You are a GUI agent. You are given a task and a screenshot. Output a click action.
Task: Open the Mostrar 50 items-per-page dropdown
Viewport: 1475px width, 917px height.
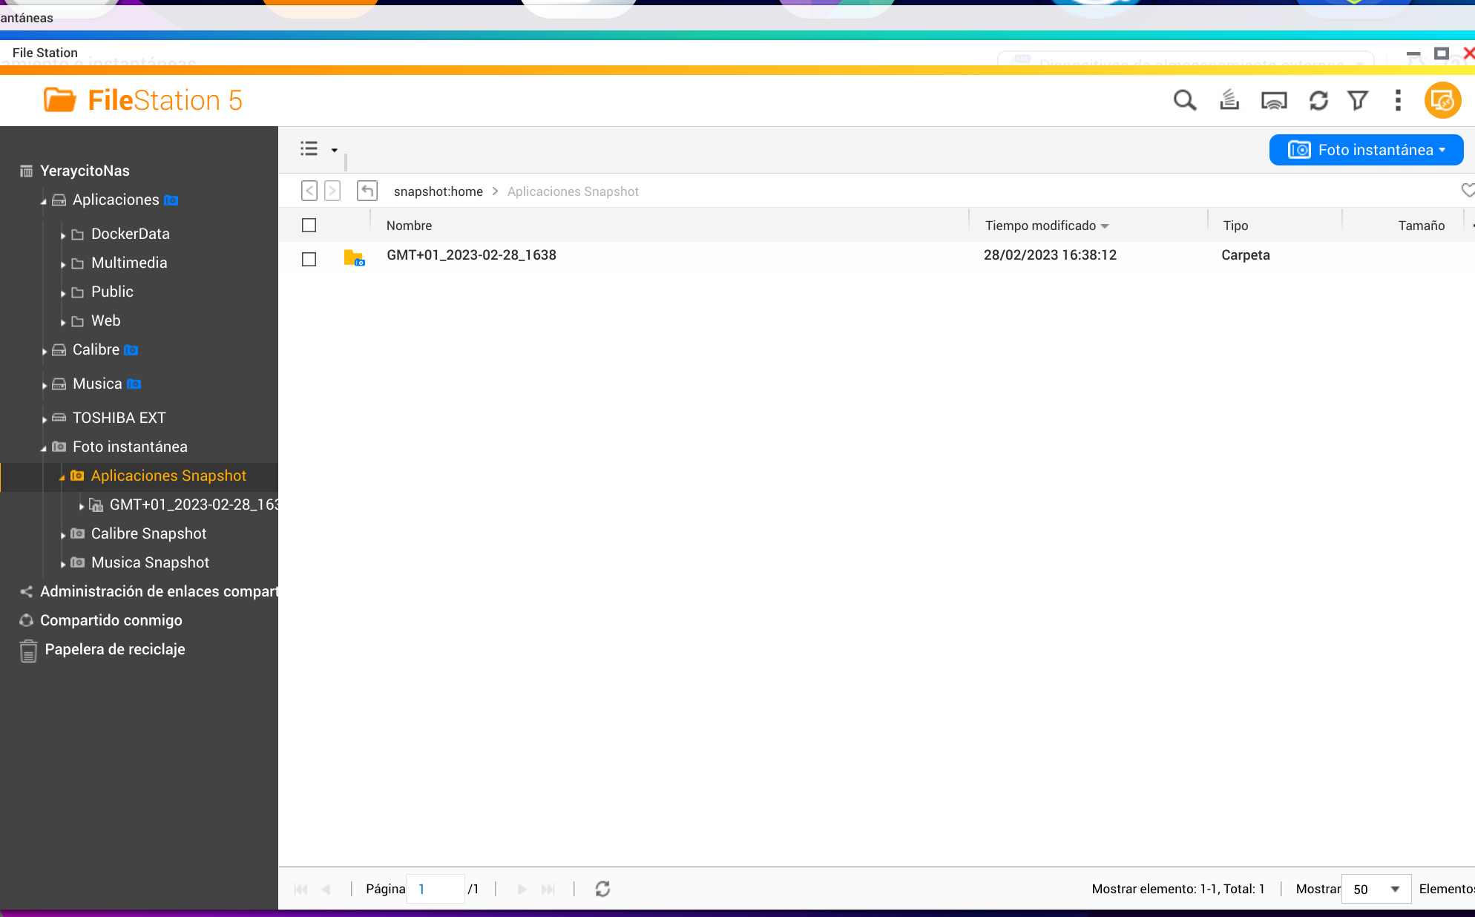[1375, 889]
